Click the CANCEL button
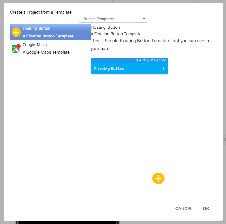The image size is (226, 224). pyautogui.click(x=184, y=208)
